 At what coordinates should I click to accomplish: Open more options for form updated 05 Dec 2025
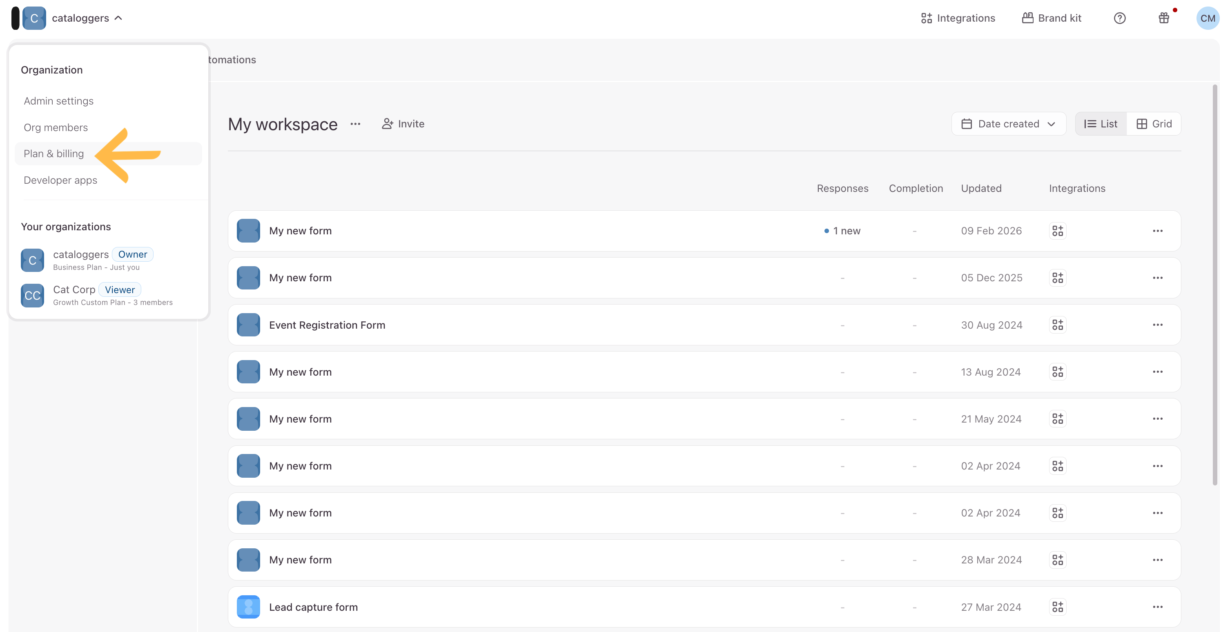(1157, 278)
